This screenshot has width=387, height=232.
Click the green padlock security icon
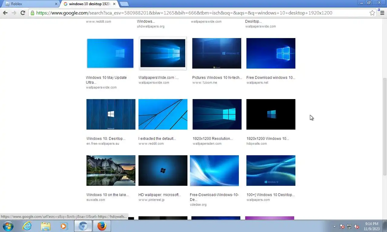[x=32, y=13]
